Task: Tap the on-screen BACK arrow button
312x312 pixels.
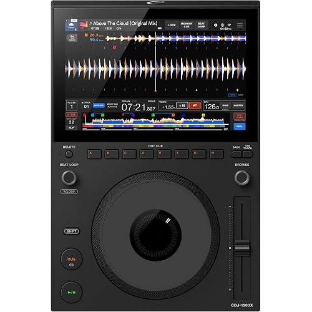Action: click(72, 38)
